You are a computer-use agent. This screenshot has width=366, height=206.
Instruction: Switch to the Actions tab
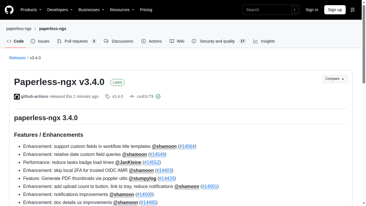point(152,41)
